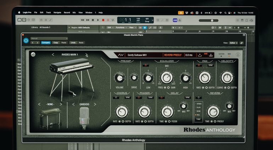Enable the Delay SYNC switch

[x=188, y=97]
